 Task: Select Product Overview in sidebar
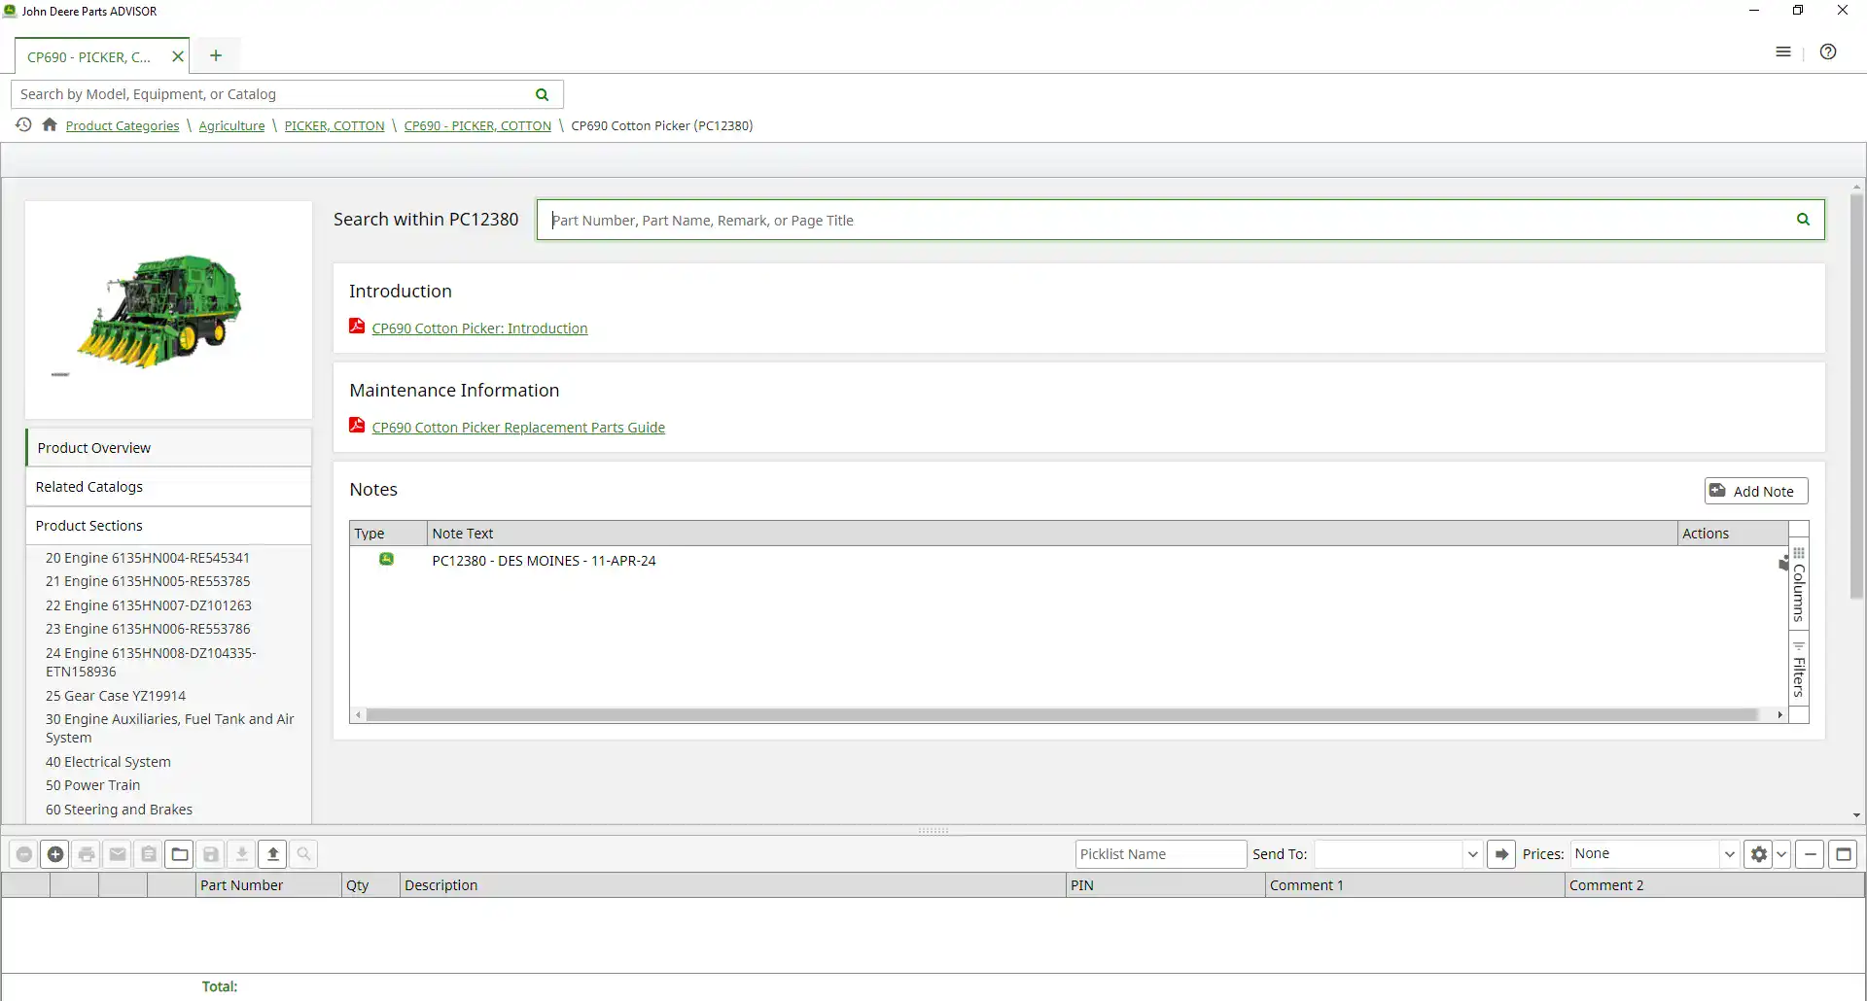169,448
